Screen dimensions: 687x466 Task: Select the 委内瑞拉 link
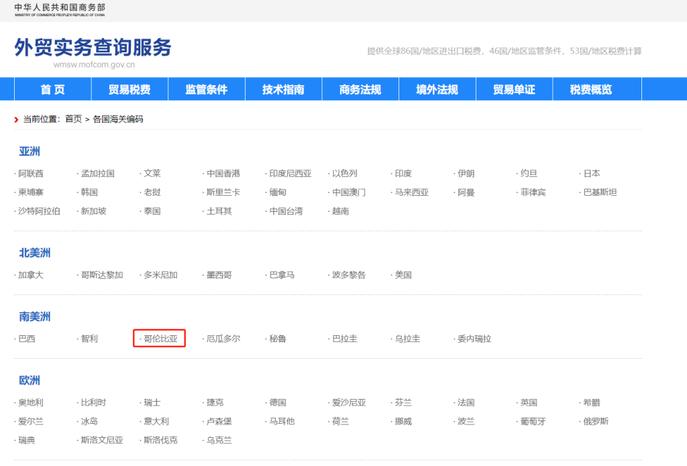474,339
